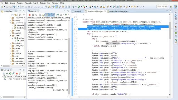This screenshot has height=100, width=178.
Task: Open Outline view icon in right trim
Action: coord(176,16)
